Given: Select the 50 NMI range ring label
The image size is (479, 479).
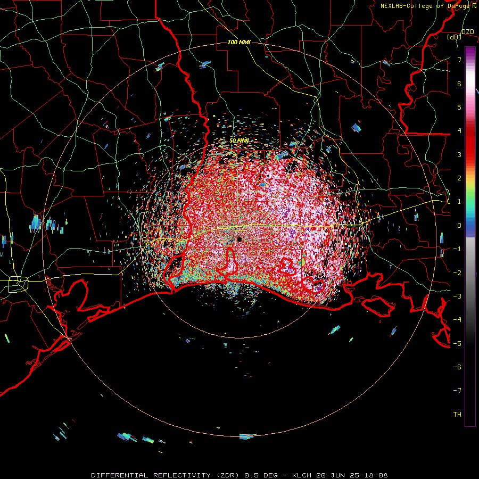Looking at the screenshot, I should coord(239,141).
